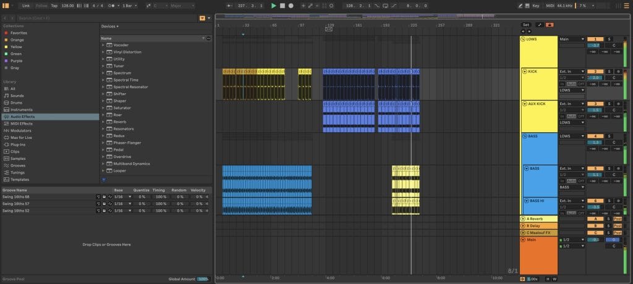Select the Orange collection color tag
Screen dimensions: 633x284
pos(16,40)
